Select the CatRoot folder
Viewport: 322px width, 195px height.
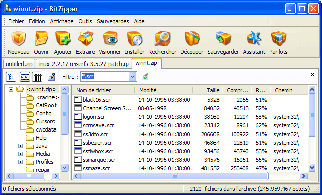tap(46, 105)
